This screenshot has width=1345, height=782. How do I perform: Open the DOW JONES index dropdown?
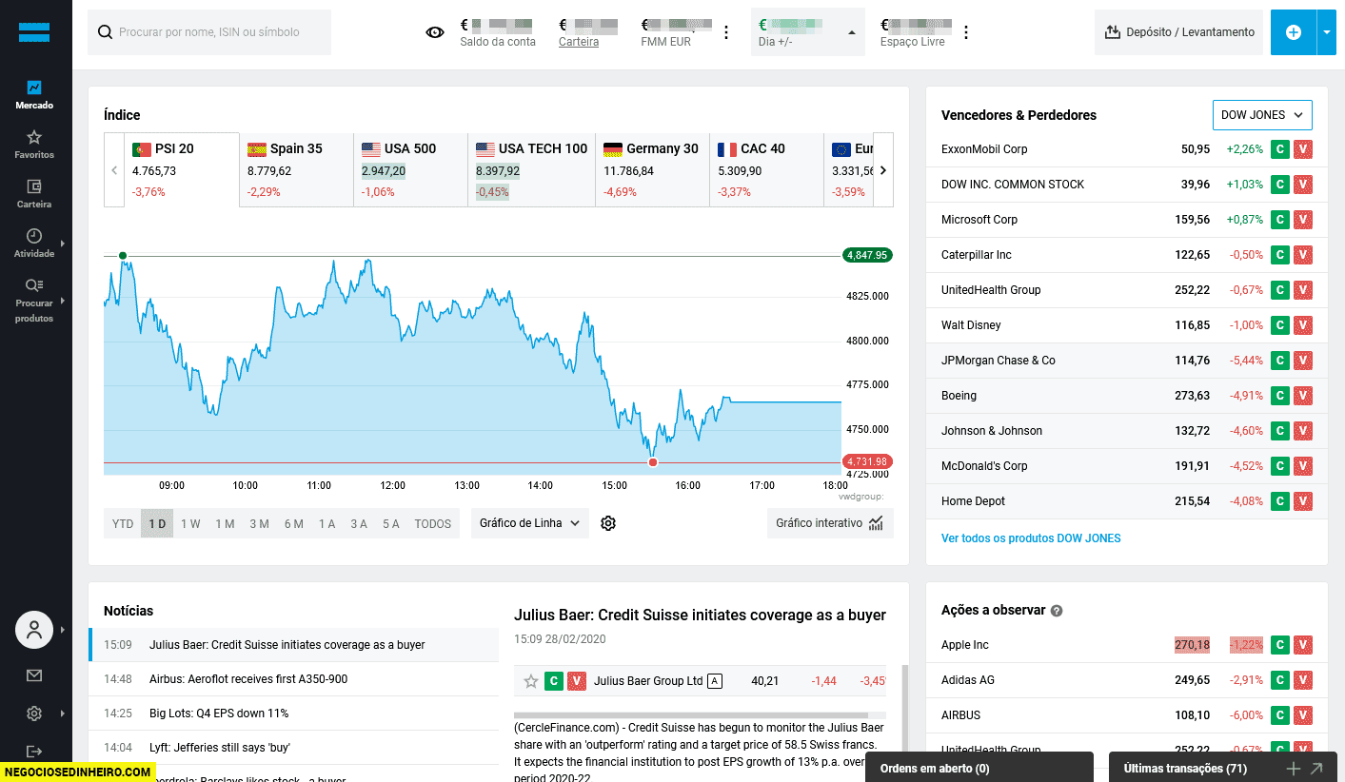click(x=1262, y=115)
